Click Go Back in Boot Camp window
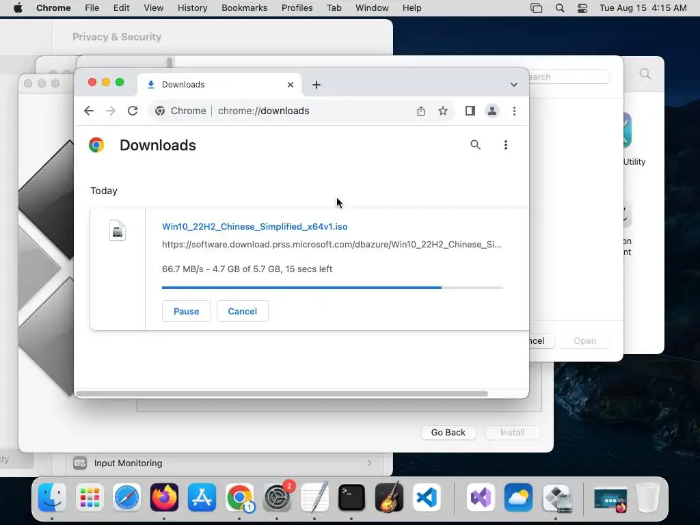700x525 pixels. point(448,432)
